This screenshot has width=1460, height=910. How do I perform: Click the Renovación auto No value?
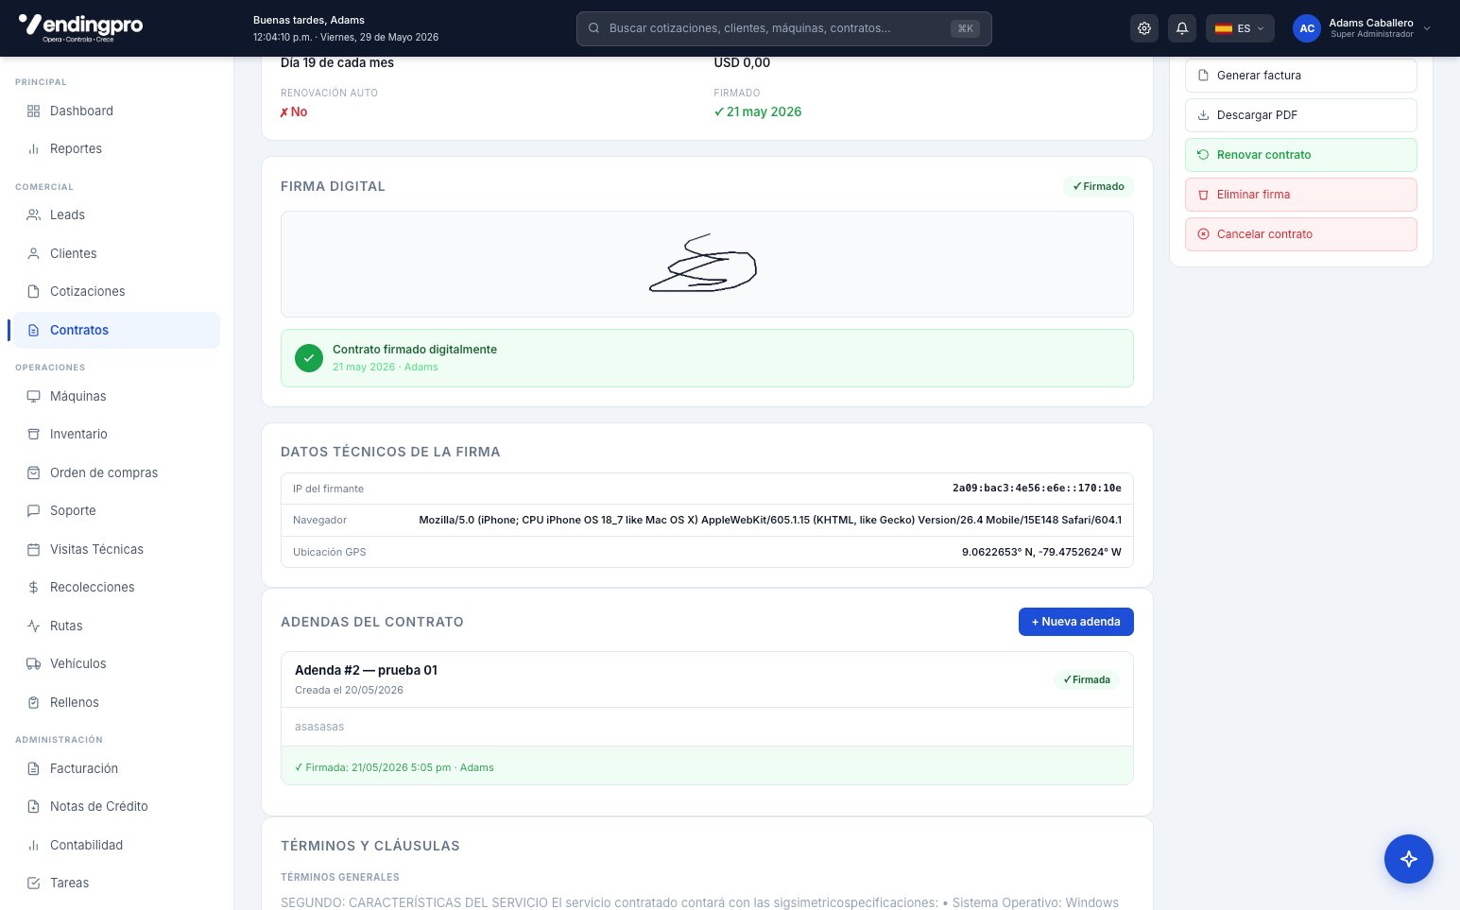[x=293, y=112]
